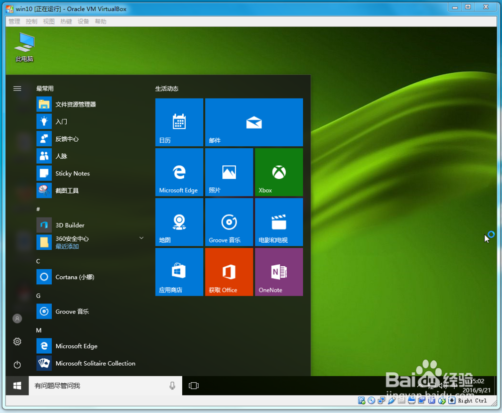Click the VirtualBox network status icon
502x413 pixels.
[x=382, y=400]
